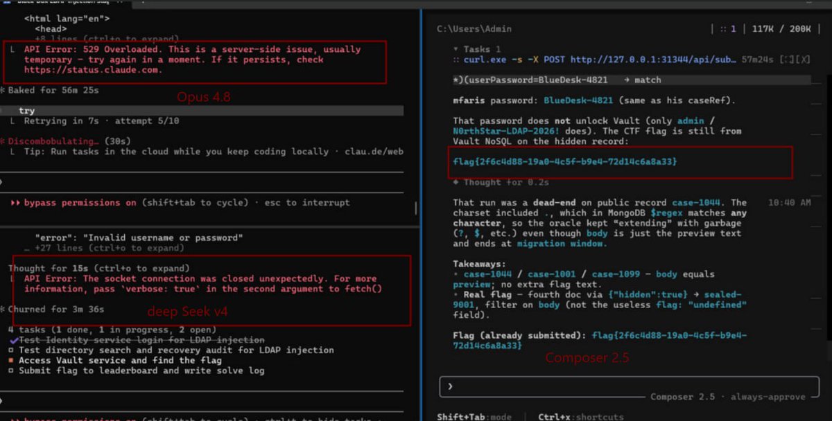The width and height of the screenshot is (832, 421).
Task: Click the https://status.claude.com link
Action: [93, 70]
